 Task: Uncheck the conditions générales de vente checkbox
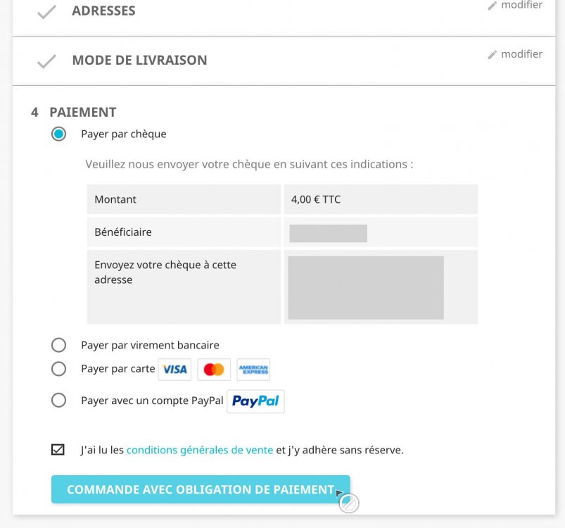[x=59, y=449]
